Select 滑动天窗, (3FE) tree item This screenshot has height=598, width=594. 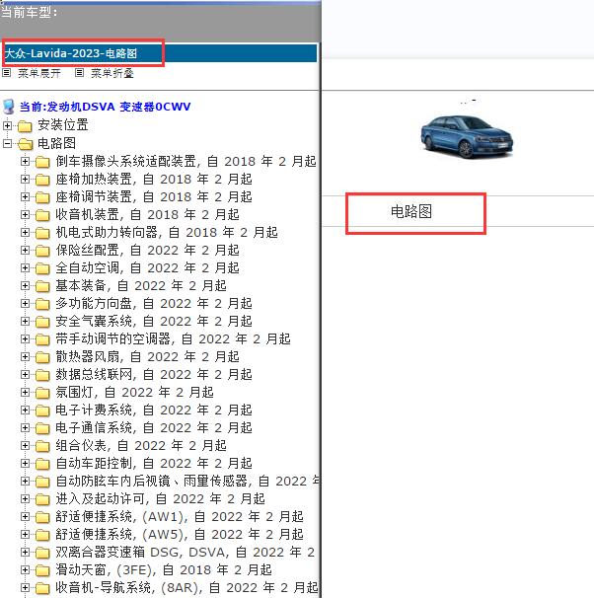[164, 569]
